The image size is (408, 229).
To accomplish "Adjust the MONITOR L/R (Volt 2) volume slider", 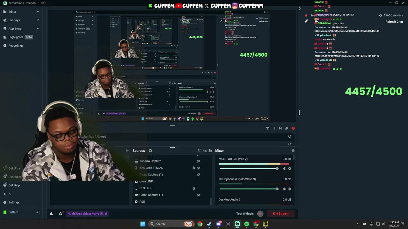I will tap(249, 169).
